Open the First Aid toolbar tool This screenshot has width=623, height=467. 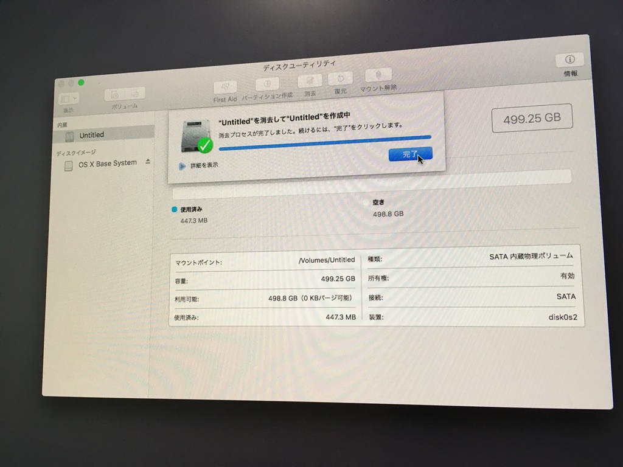click(225, 88)
